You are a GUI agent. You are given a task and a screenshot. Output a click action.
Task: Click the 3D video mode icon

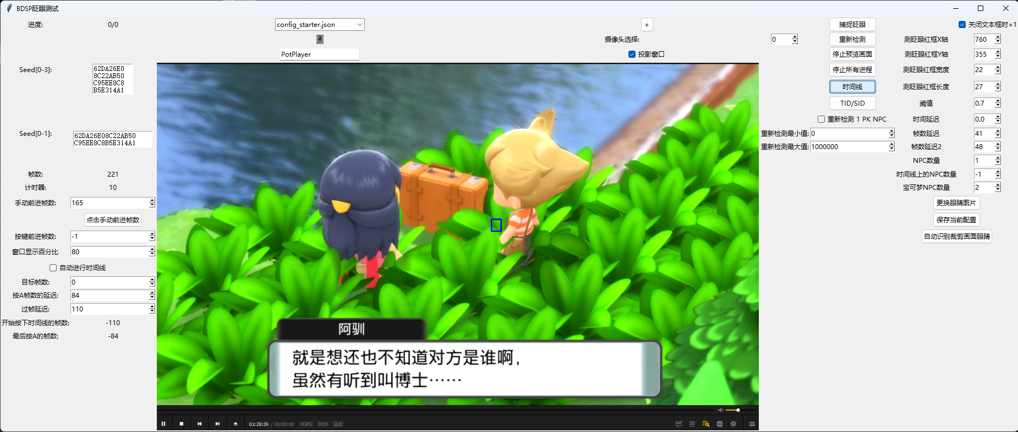click(692, 424)
